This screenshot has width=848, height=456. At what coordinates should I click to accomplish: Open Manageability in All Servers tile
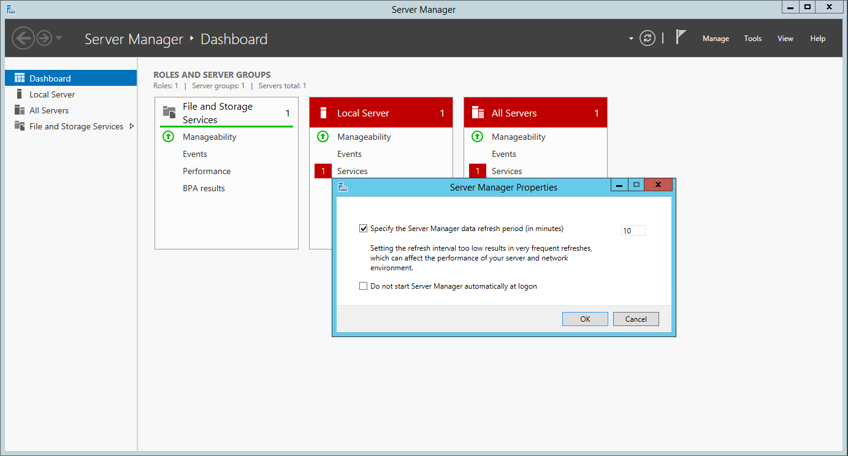(x=519, y=137)
